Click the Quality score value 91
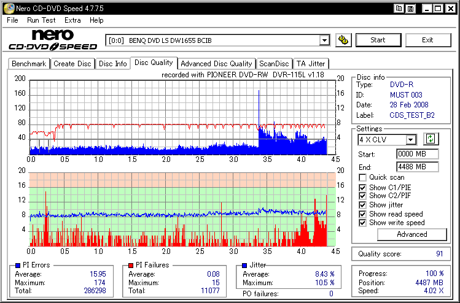 click(x=439, y=254)
